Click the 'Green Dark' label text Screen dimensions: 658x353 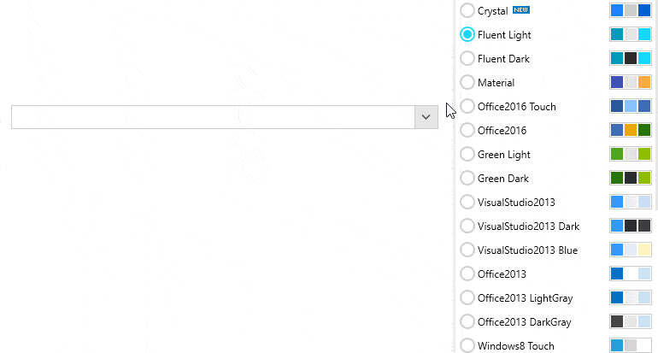point(503,179)
